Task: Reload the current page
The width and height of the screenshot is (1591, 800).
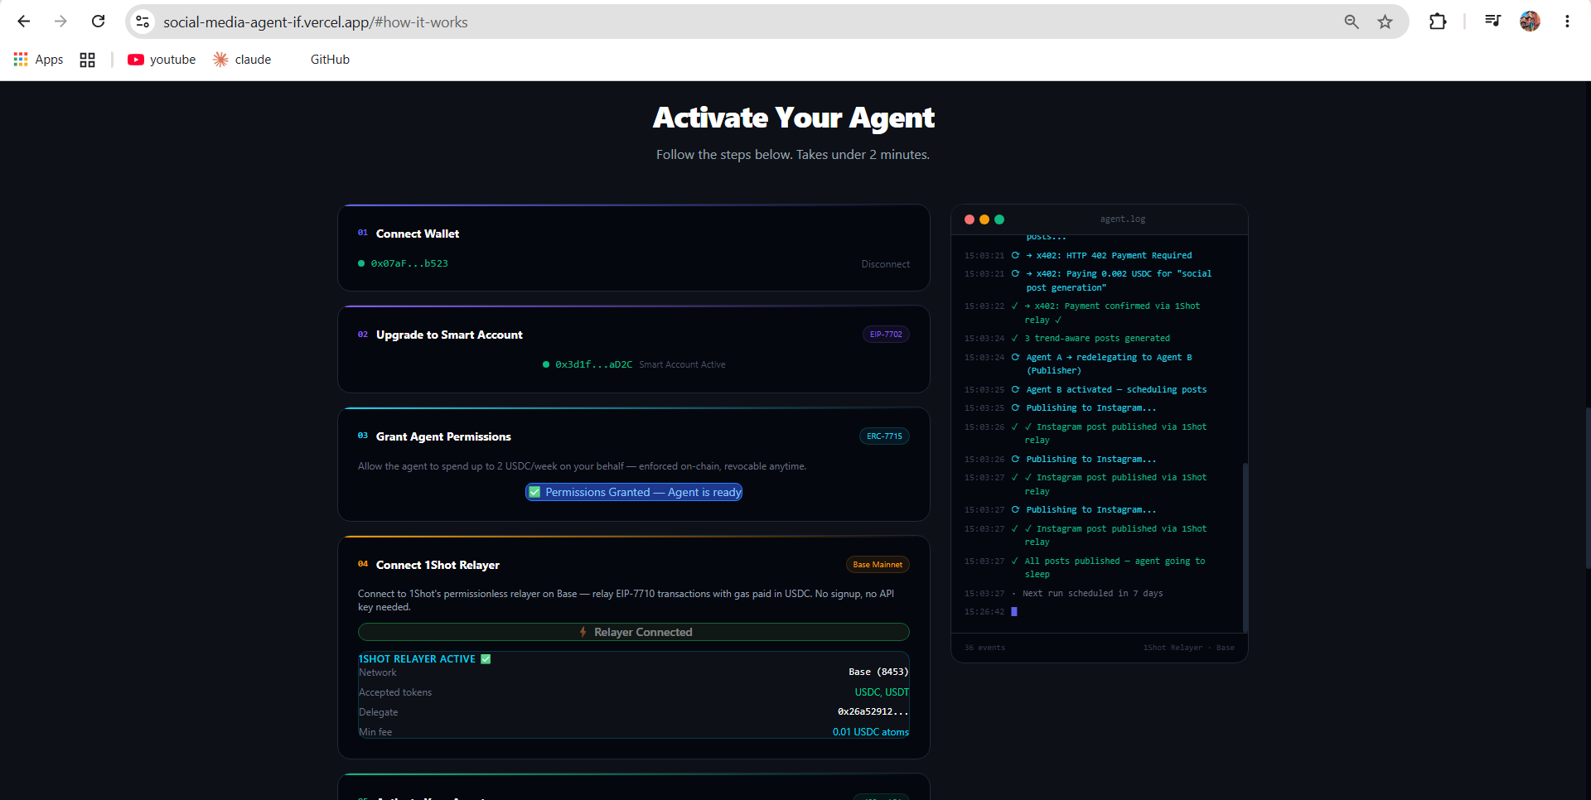Action: coord(98,22)
